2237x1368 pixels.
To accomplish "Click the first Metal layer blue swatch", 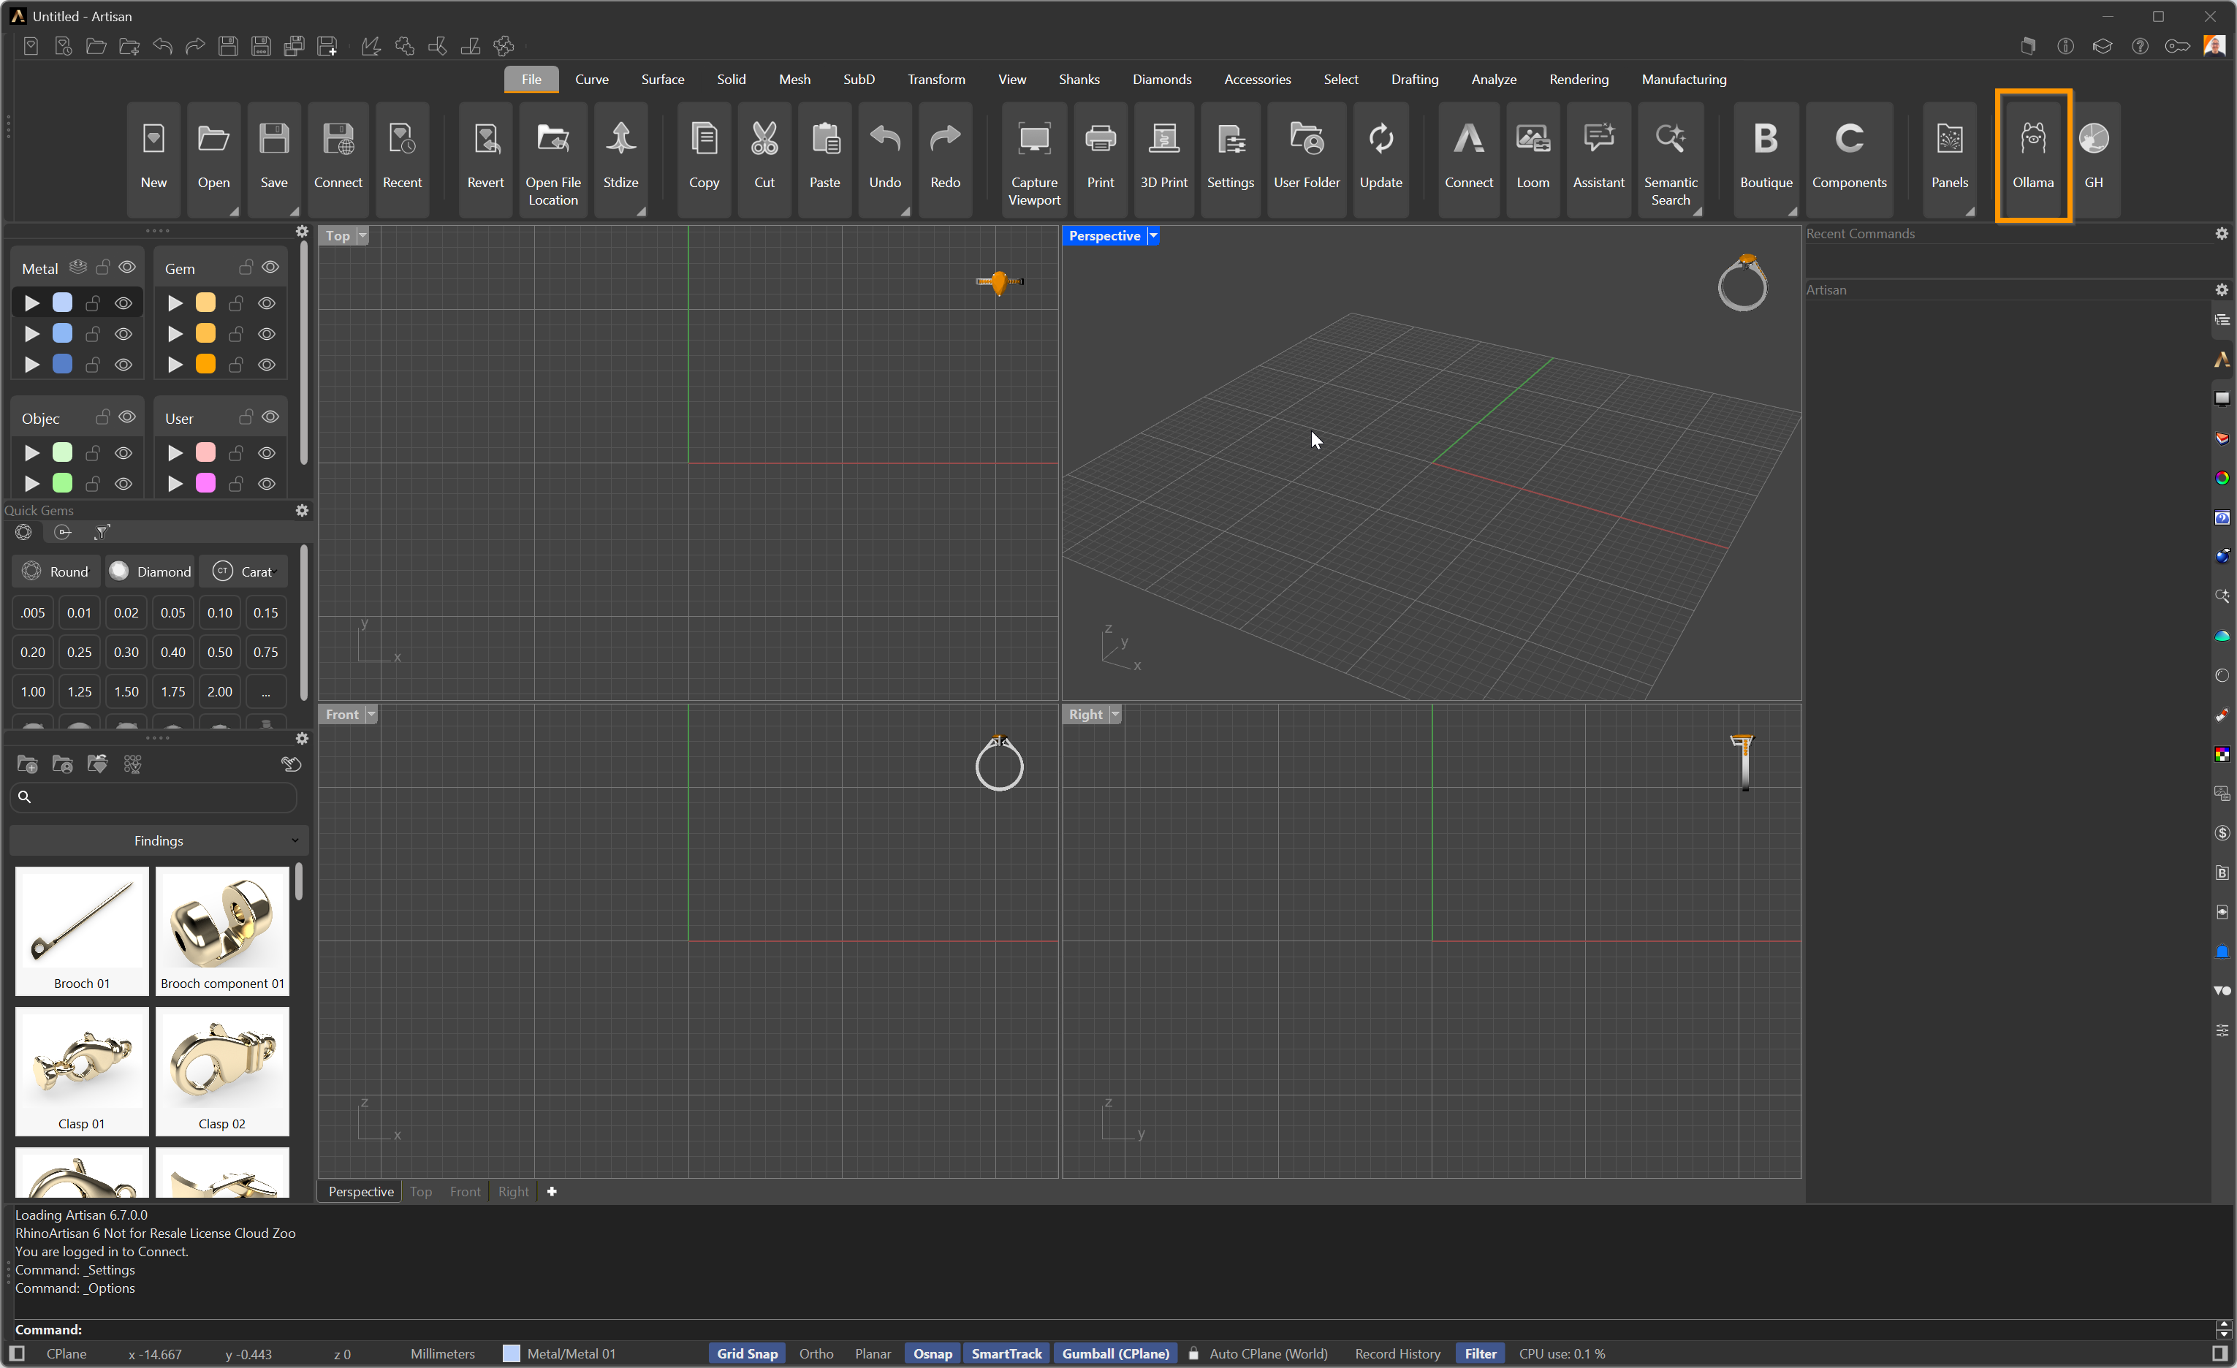I will point(63,303).
